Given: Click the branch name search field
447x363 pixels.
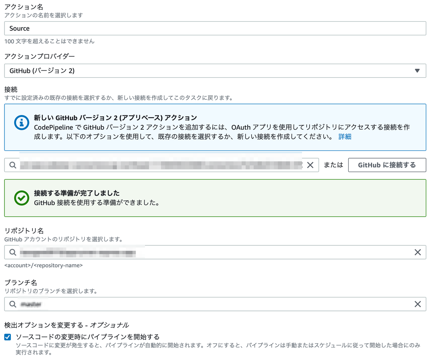Looking at the screenshot, I should (215, 304).
